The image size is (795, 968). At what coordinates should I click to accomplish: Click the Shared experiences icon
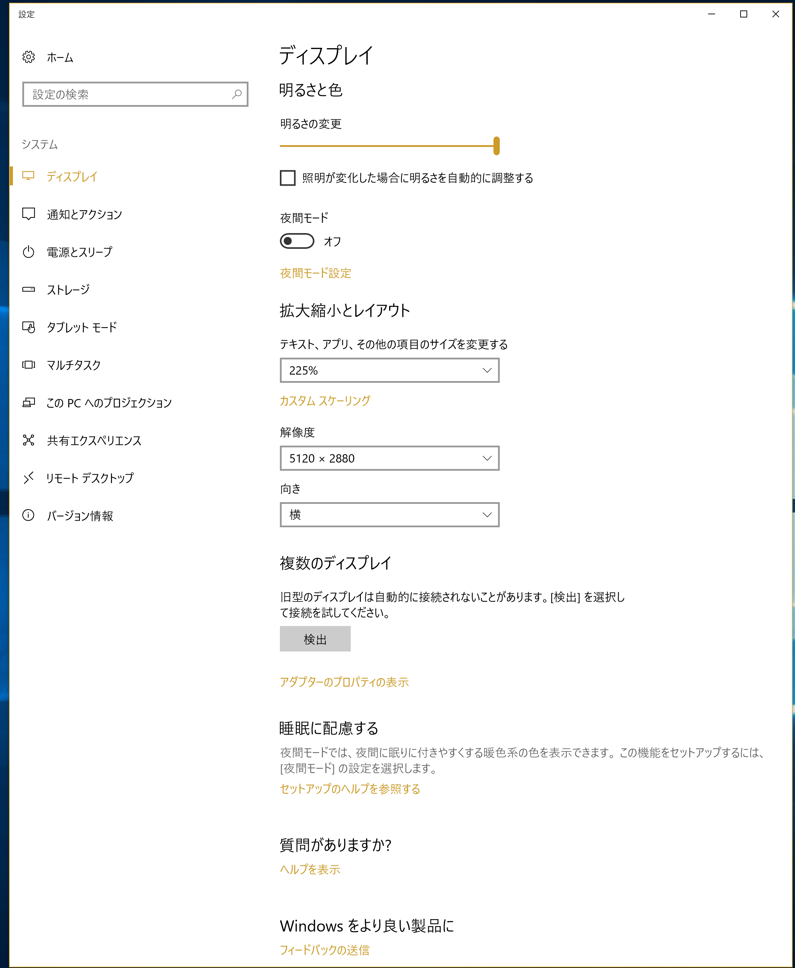click(28, 440)
